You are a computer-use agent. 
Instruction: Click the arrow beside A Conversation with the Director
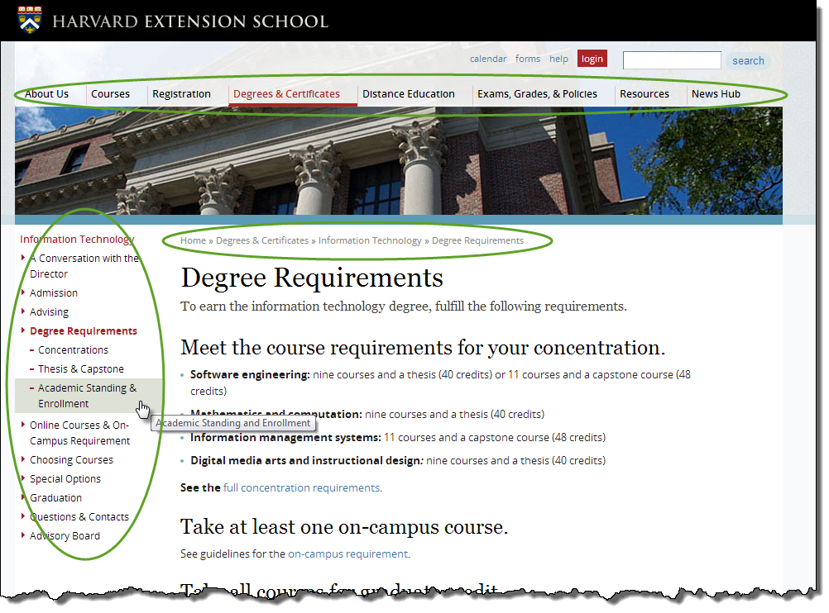click(x=22, y=257)
